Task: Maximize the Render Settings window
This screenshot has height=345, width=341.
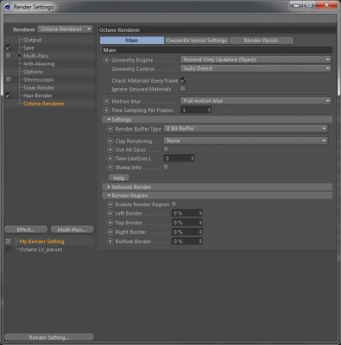Action: [x=309, y=5]
